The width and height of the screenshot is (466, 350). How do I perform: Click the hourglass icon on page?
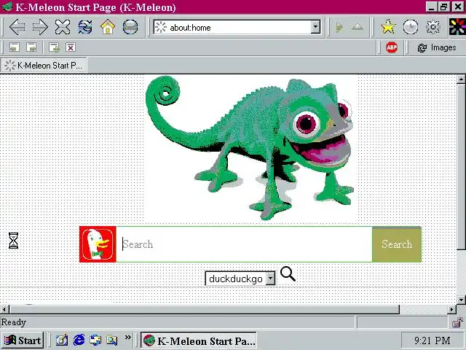[x=13, y=241]
